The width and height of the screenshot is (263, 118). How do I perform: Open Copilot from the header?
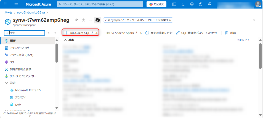click(x=156, y=4)
